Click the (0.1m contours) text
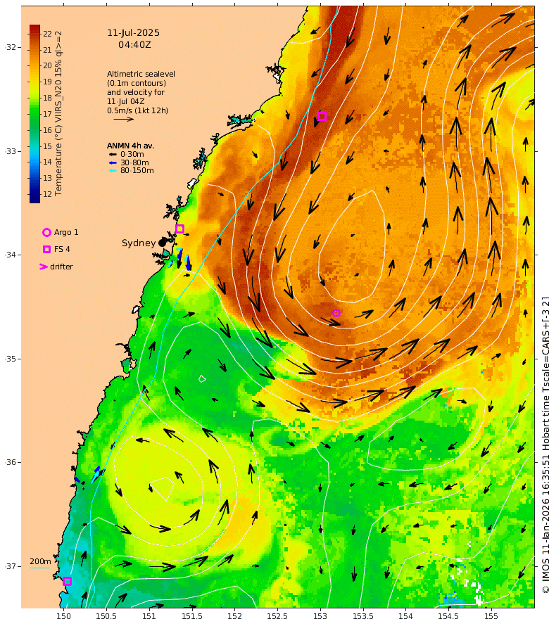549x626 pixels. click(137, 83)
